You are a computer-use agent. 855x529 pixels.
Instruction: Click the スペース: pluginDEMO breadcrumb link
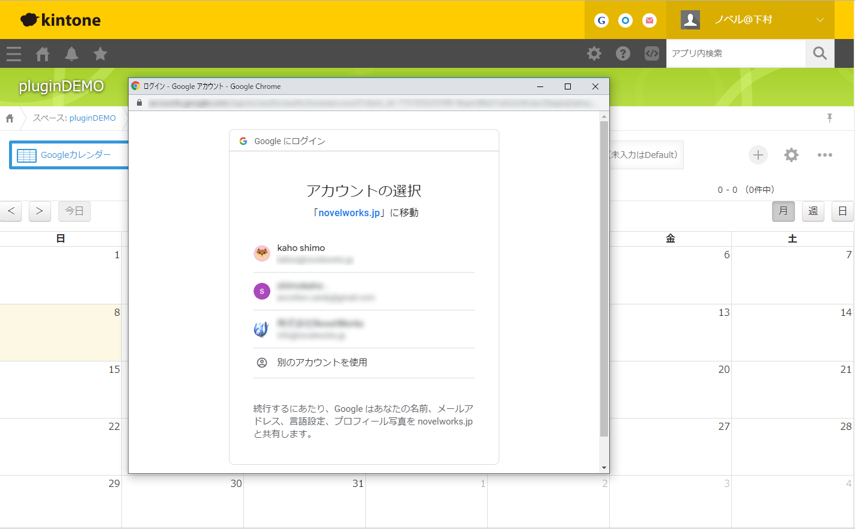(74, 118)
